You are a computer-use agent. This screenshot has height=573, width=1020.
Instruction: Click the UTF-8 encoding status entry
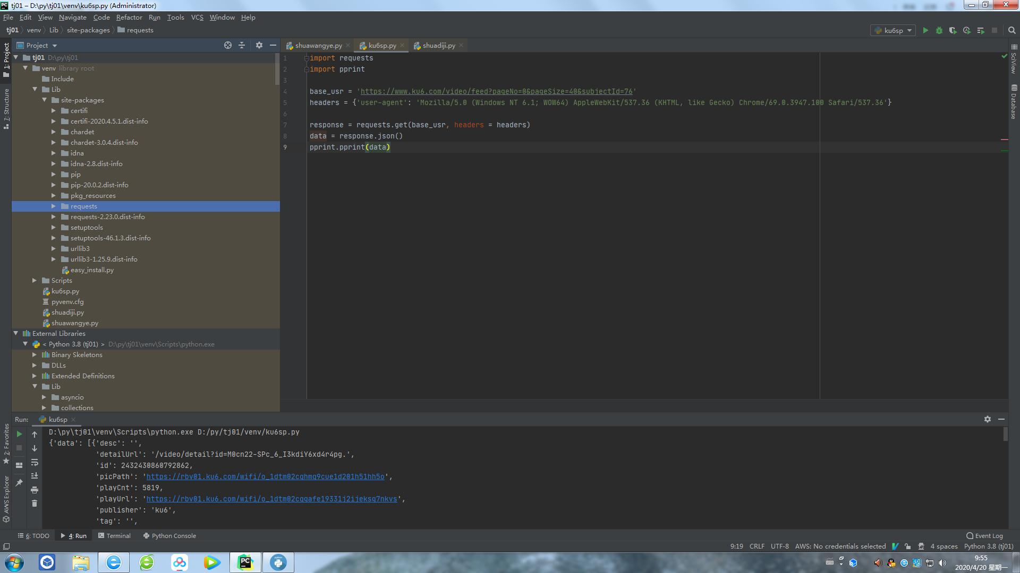[779, 546]
